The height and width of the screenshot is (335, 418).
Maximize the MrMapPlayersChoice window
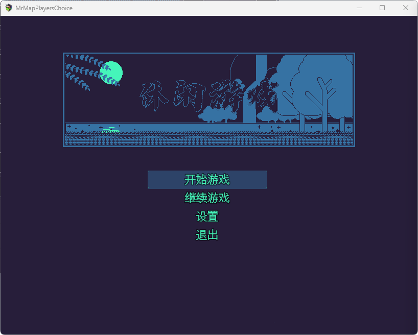point(382,8)
